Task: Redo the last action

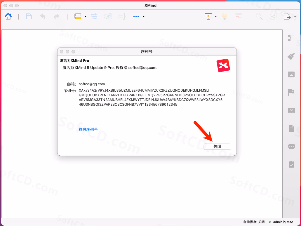Action: 57,17
